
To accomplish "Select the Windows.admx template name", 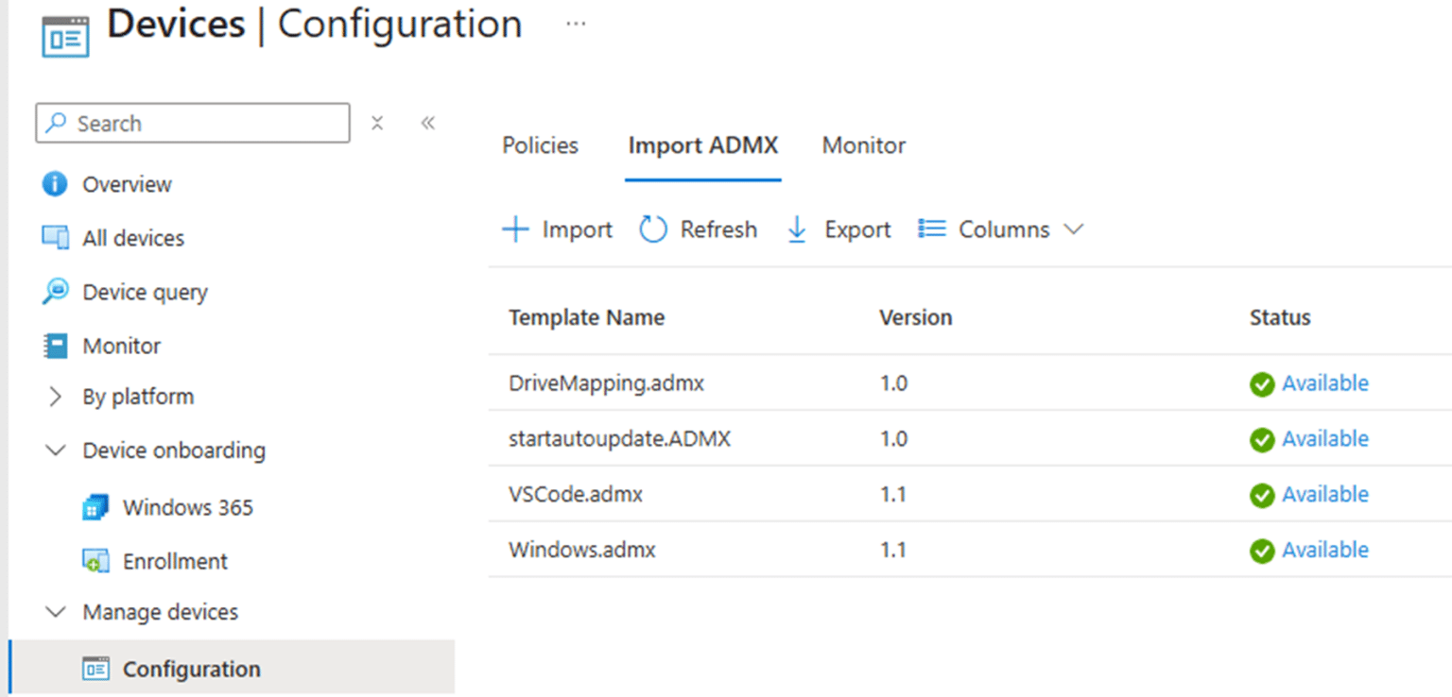I will (x=581, y=550).
